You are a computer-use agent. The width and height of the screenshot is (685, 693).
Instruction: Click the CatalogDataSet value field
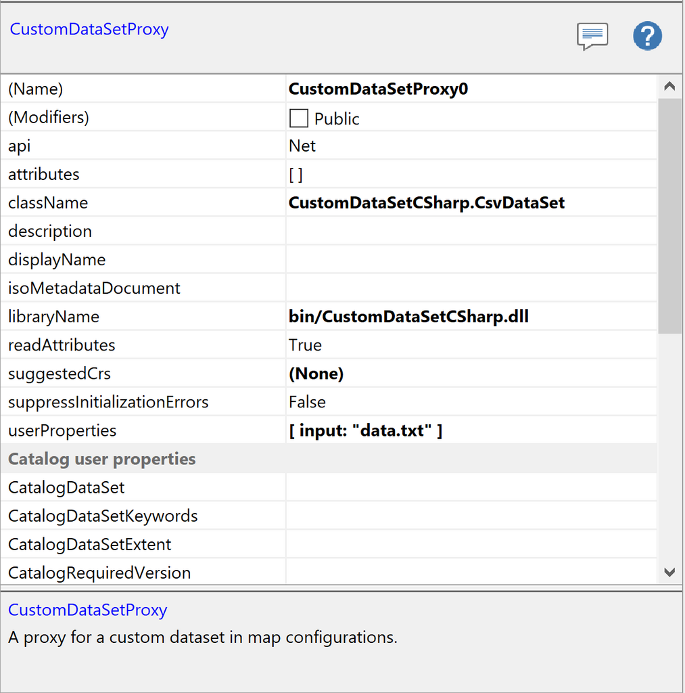tap(471, 487)
